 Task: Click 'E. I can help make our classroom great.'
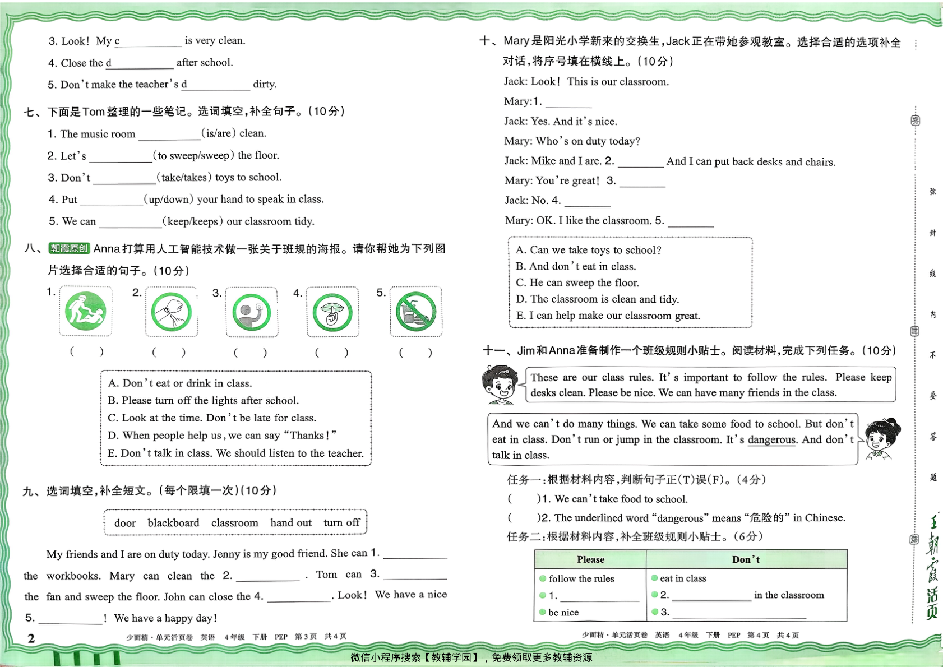[608, 316]
